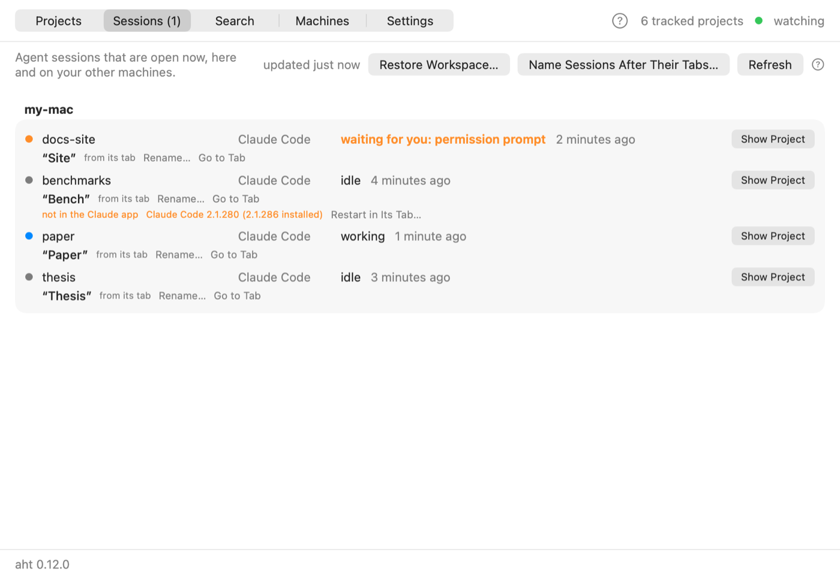Go to Tab for the "Paper" session

click(x=234, y=255)
